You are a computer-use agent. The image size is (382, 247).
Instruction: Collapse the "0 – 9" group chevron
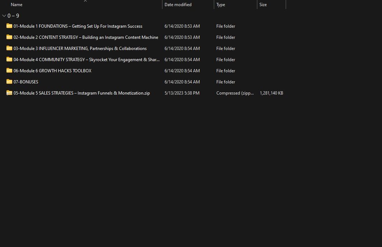(4, 16)
